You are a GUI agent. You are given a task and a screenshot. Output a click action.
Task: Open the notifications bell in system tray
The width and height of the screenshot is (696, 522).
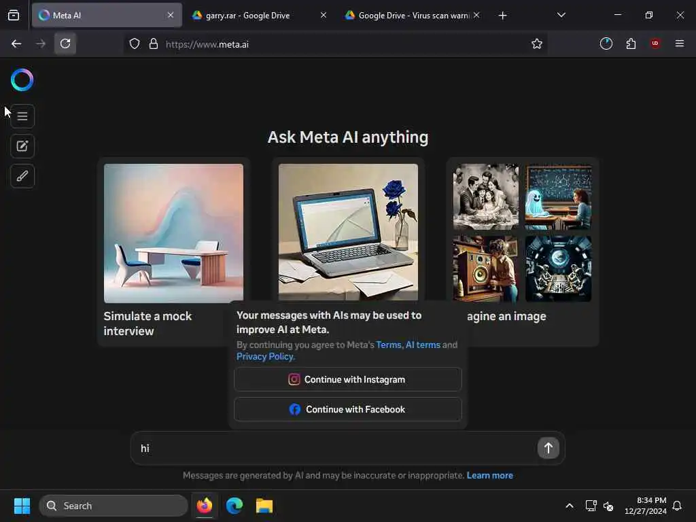(677, 506)
